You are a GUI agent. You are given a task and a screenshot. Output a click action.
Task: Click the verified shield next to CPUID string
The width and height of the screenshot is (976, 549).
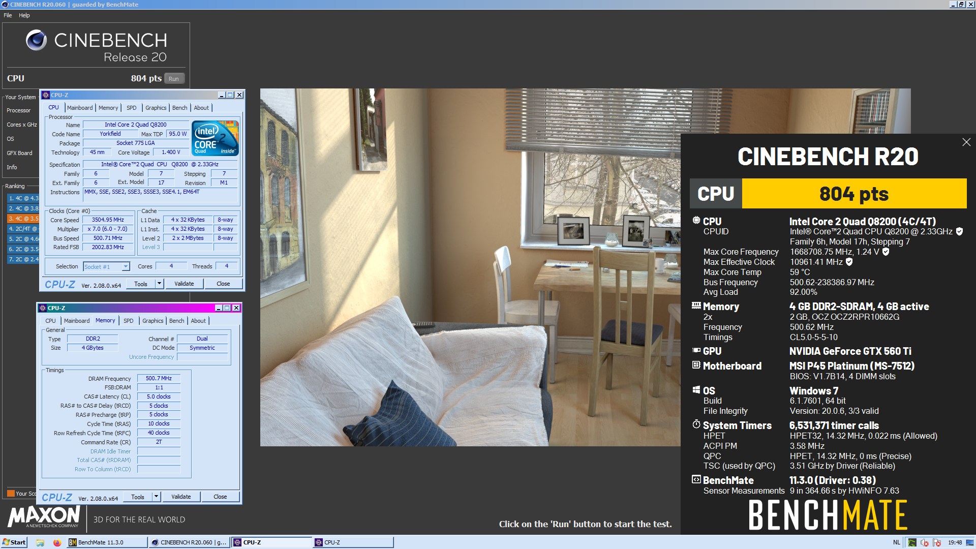pyautogui.click(x=959, y=231)
